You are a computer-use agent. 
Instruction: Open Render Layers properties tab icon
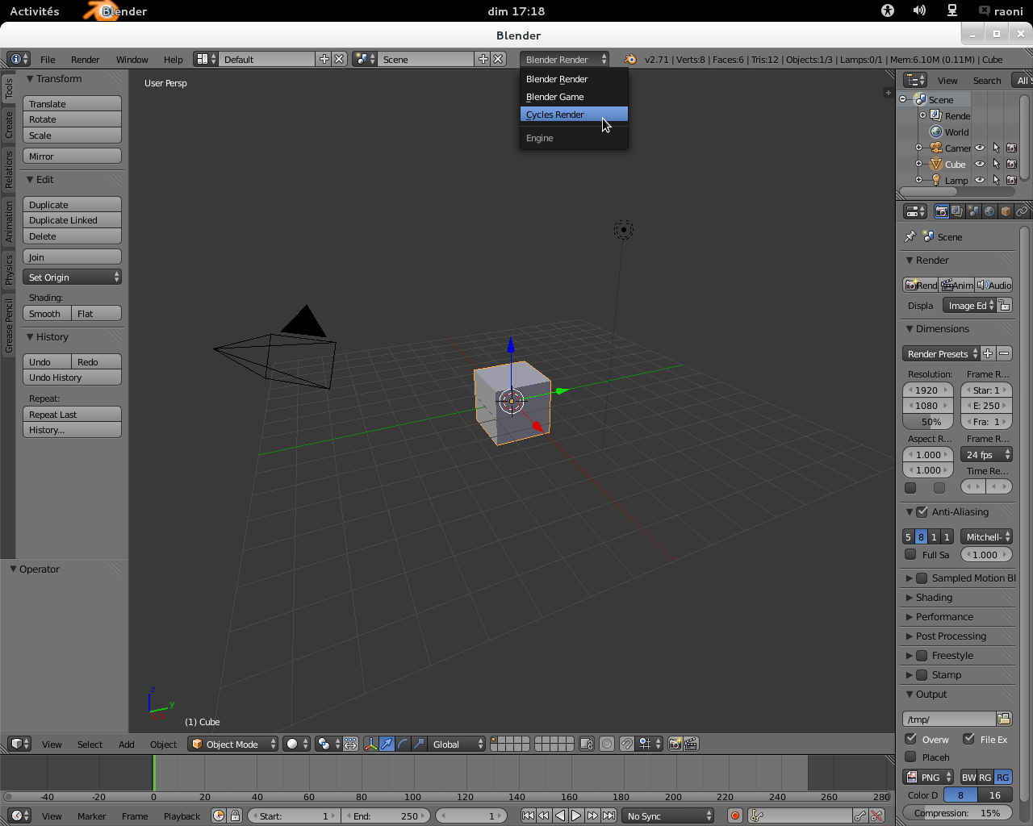coord(957,211)
